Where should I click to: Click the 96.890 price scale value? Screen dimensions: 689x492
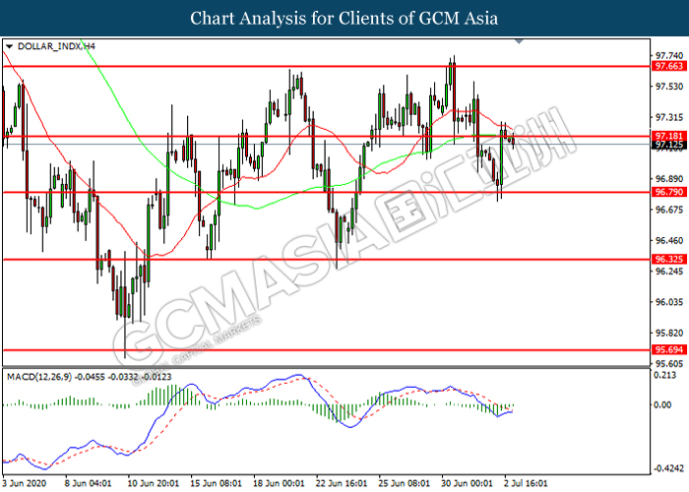tap(669, 179)
